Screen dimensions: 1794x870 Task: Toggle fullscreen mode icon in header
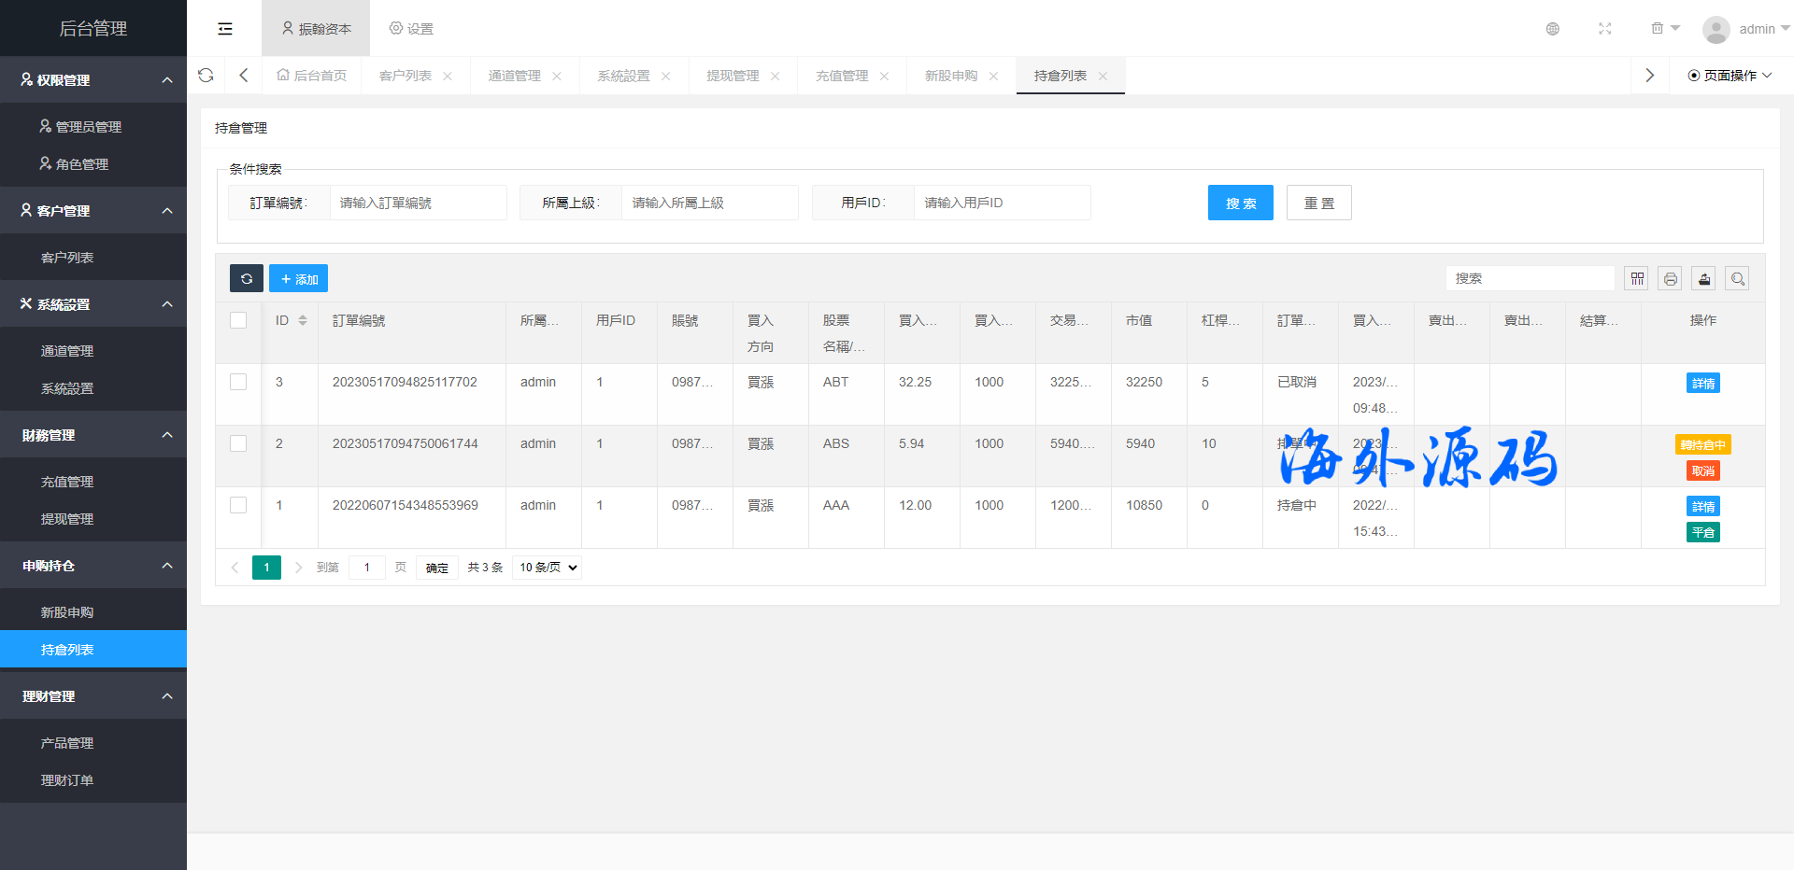click(x=1605, y=29)
